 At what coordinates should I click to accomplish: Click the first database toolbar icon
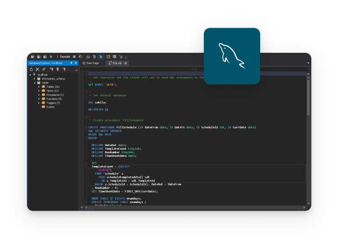[x=32, y=56]
